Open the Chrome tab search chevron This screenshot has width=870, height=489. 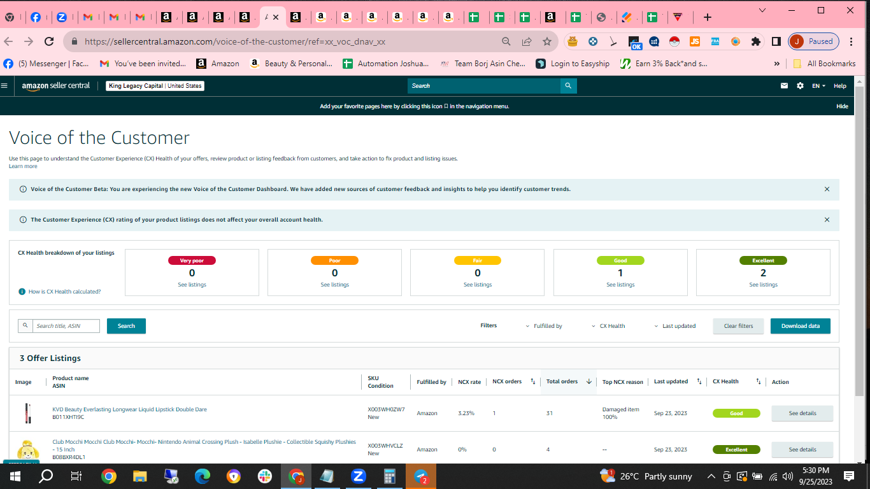(x=762, y=10)
